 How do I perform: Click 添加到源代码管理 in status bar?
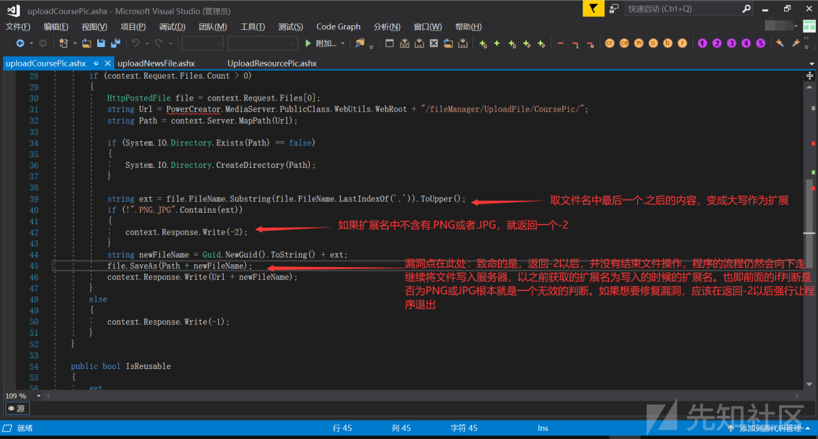[x=769, y=428]
